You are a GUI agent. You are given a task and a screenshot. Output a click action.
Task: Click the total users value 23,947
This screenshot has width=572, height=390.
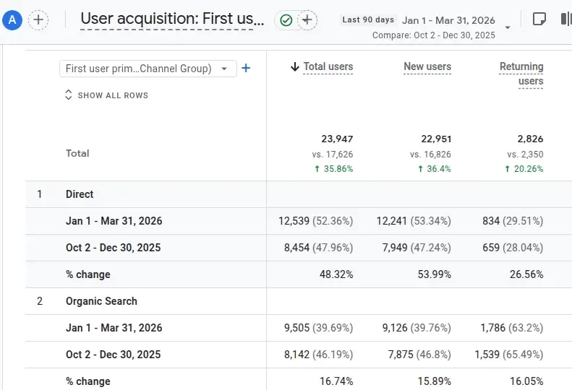(337, 139)
